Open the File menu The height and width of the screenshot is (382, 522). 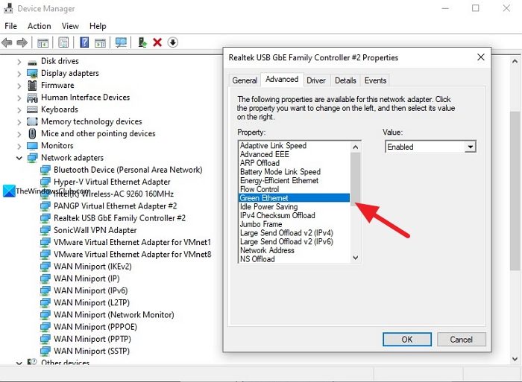pyautogui.click(x=10, y=26)
